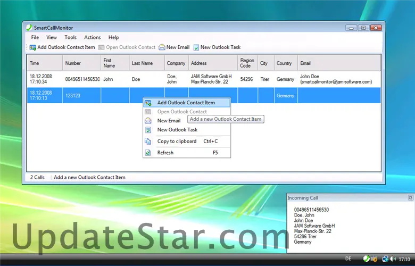Click the New Outlook Task toolbar icon
415x266 pixels.
196,47
